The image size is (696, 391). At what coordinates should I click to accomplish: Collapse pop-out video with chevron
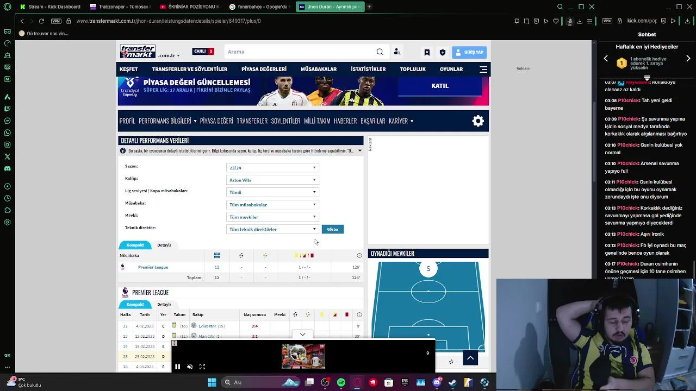pos(302,335)
